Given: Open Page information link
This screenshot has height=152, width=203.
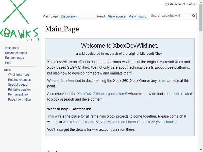Looking at the screenshot, I should click(x=20, y=100).
